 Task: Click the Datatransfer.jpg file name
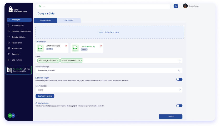[53, 46]
